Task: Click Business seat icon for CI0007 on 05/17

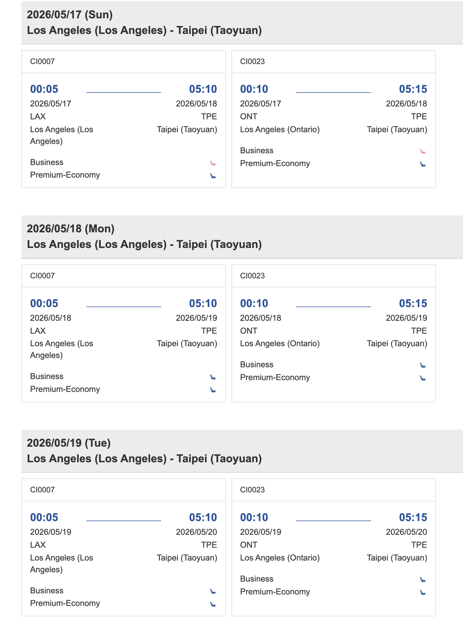Action: tap(213, 163)
